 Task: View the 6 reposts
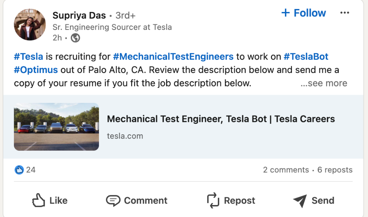pos(335,170)
